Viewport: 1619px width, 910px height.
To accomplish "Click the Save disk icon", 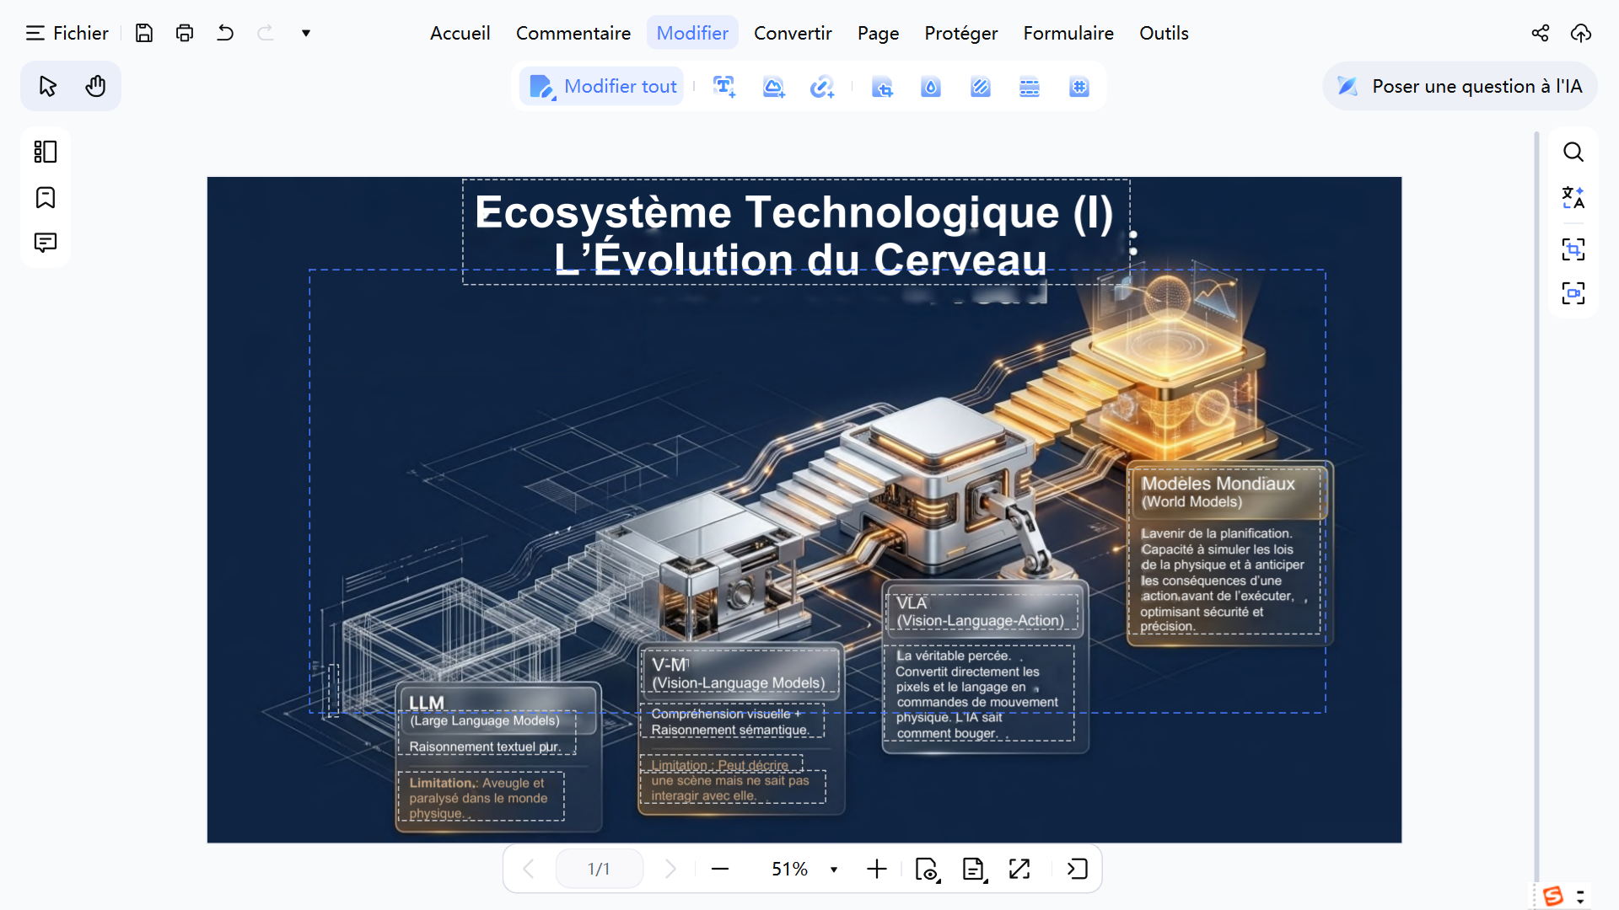I will coord(144,33).
